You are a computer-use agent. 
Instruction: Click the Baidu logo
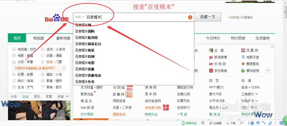pyautogui.click(x=57, y=18)
